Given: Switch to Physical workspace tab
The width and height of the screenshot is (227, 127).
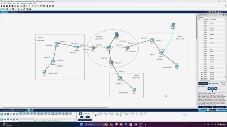Looking at the screenshot, I should coord(13,12).
